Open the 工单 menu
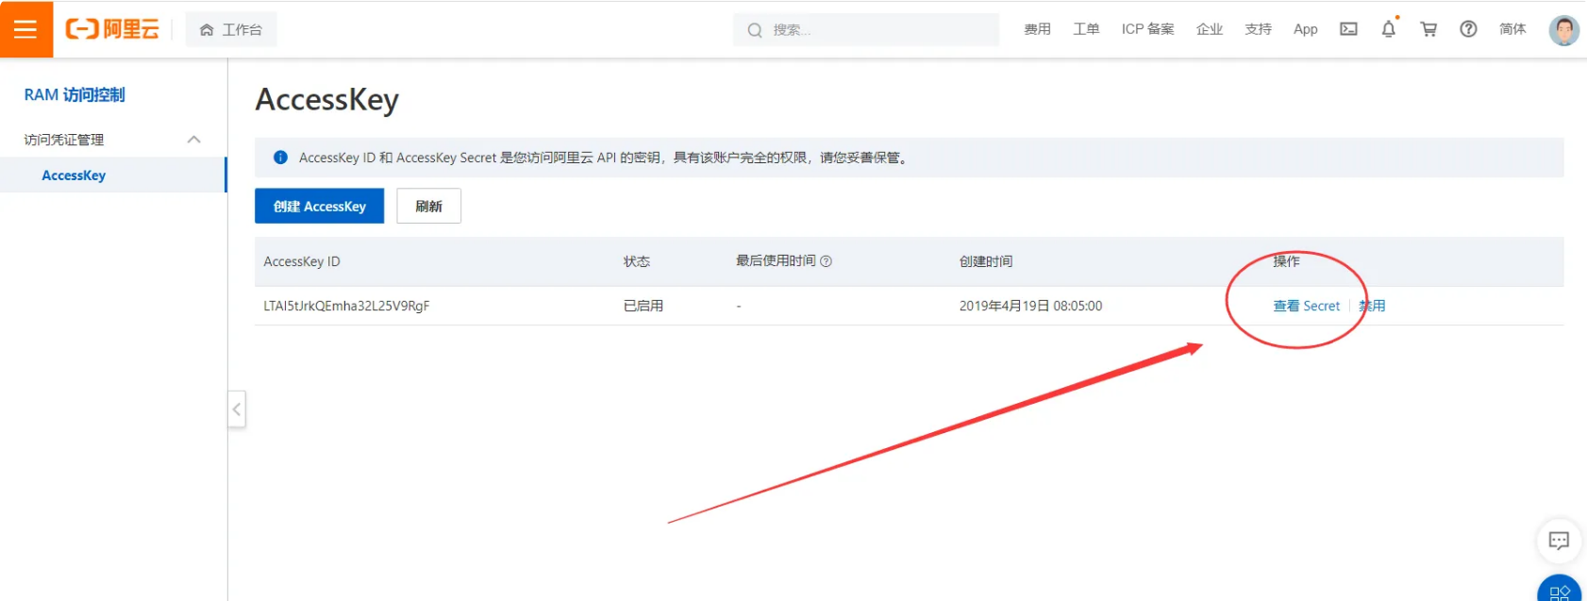 1086,29
